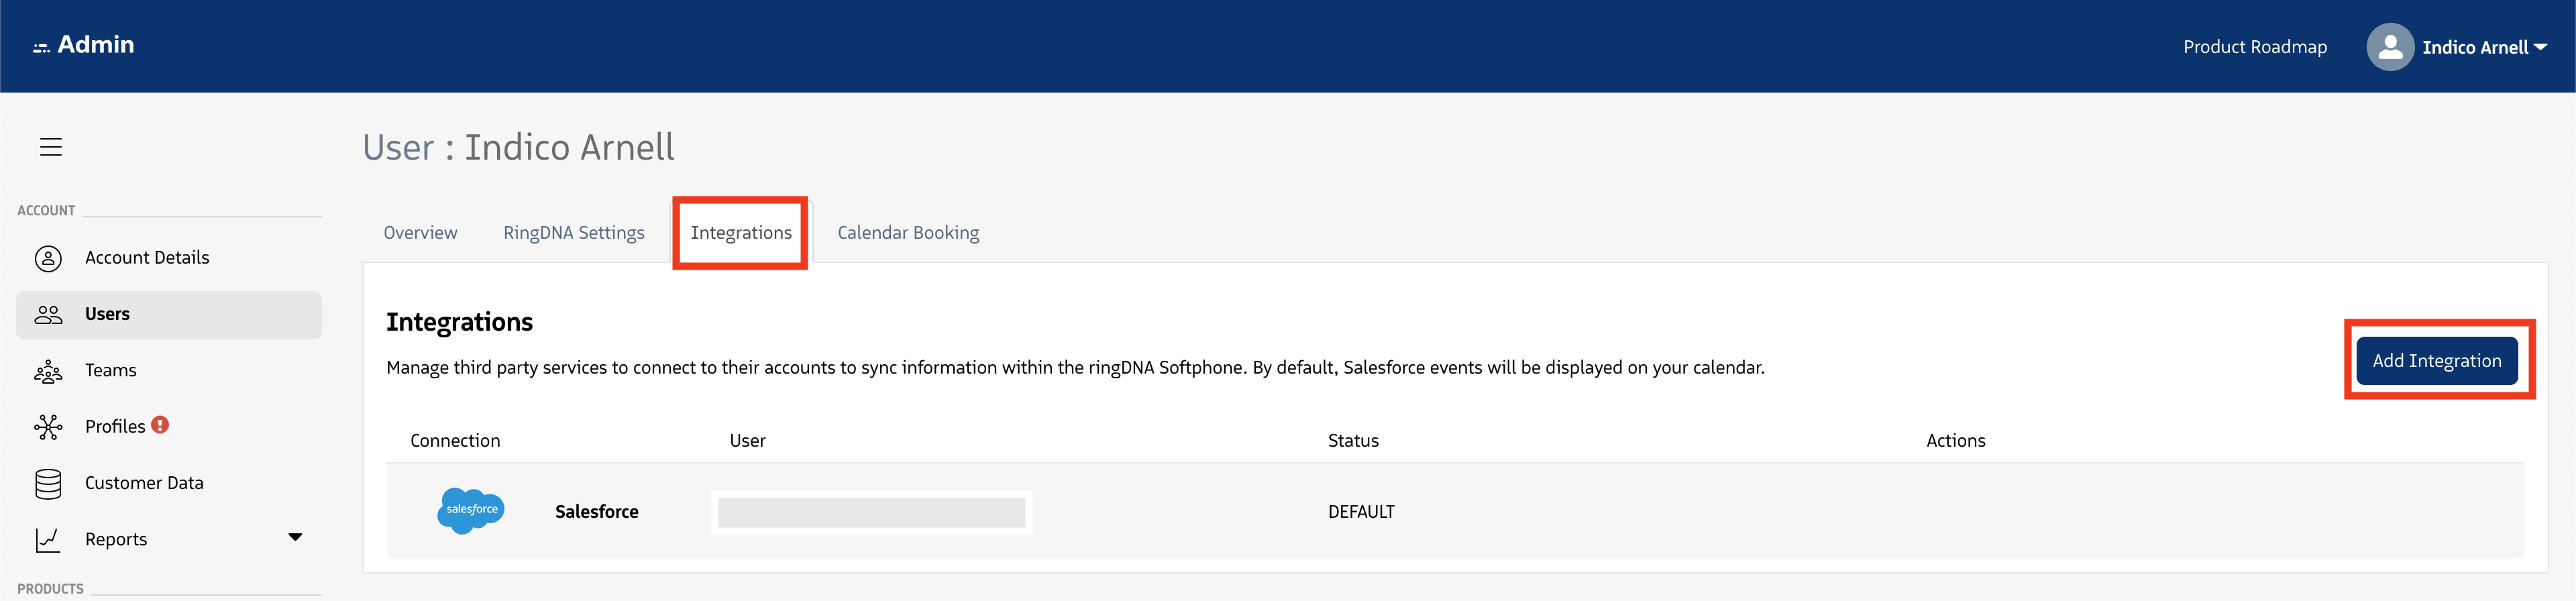Click the Teams group icon
Image resolution: width=2576 pixels, height=601 pixels.
coord(48,372)
